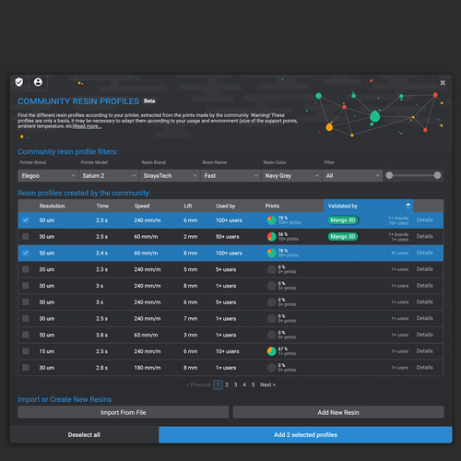This screenshot has height=461, width=461.
Task: Click the '65 mm/m' speed cell
Action: coord(146,335)
